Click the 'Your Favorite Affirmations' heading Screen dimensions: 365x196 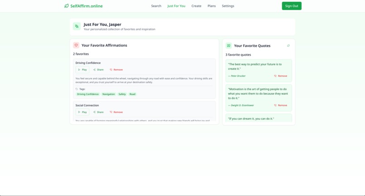pos(104,45)
